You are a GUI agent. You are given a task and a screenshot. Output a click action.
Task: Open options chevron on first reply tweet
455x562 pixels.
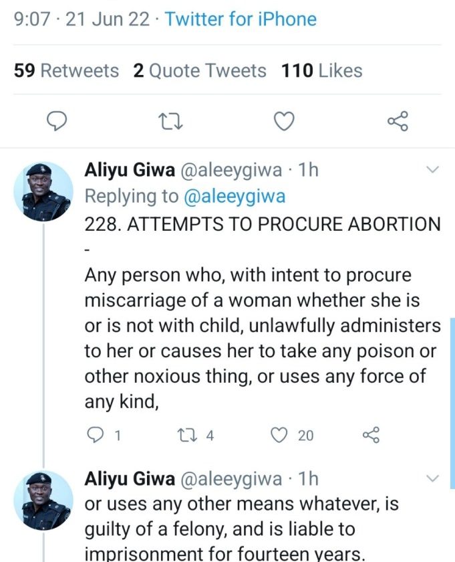(x=432, y=170)
